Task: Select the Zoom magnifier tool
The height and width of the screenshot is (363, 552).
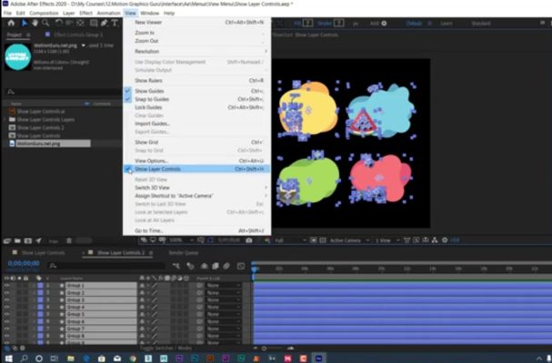Action: point(45,23)
